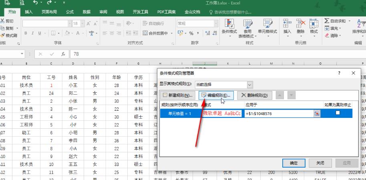Open Conditional Formatting (条件格式) menu
The image size is (366, 180).
coord(229,28)
